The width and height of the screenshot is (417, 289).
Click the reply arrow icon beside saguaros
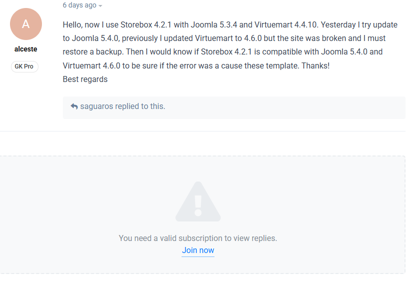click(74, 106)
